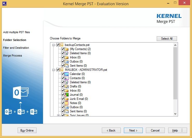Click the Inbox folder icon under backupContacts.pst
The height and width of the screenshot is (138, 192).
pyautogui.click(x=67, y=57)
